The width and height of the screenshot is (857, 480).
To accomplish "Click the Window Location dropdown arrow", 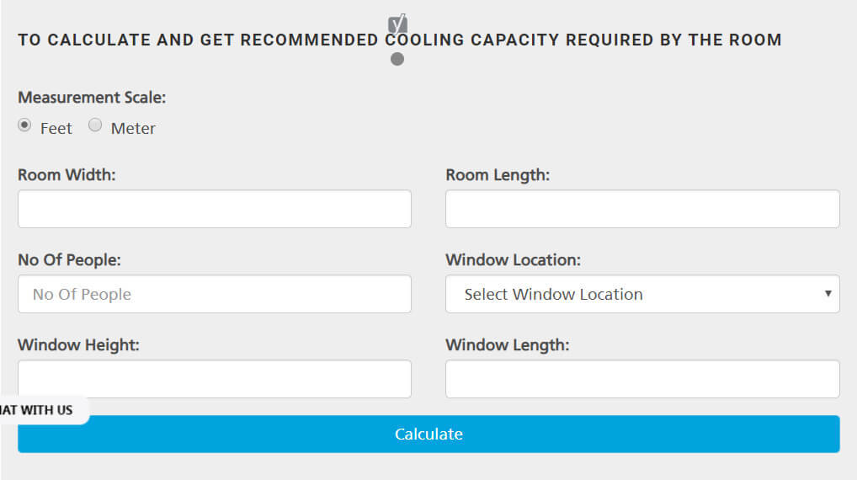I will [828, 294].
